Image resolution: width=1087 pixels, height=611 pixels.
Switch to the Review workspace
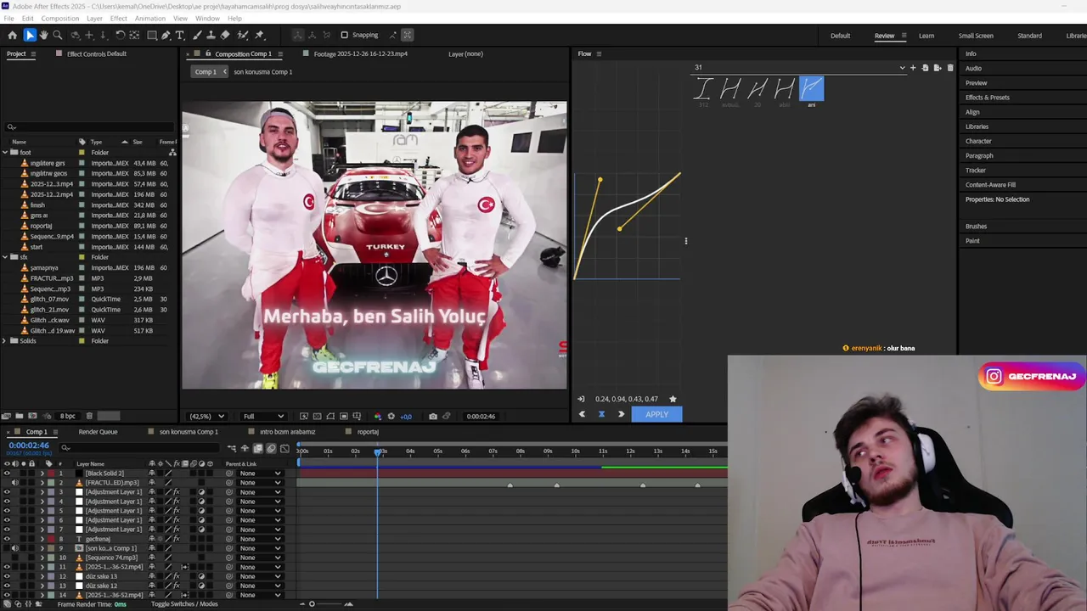click(x=884, y=36)
